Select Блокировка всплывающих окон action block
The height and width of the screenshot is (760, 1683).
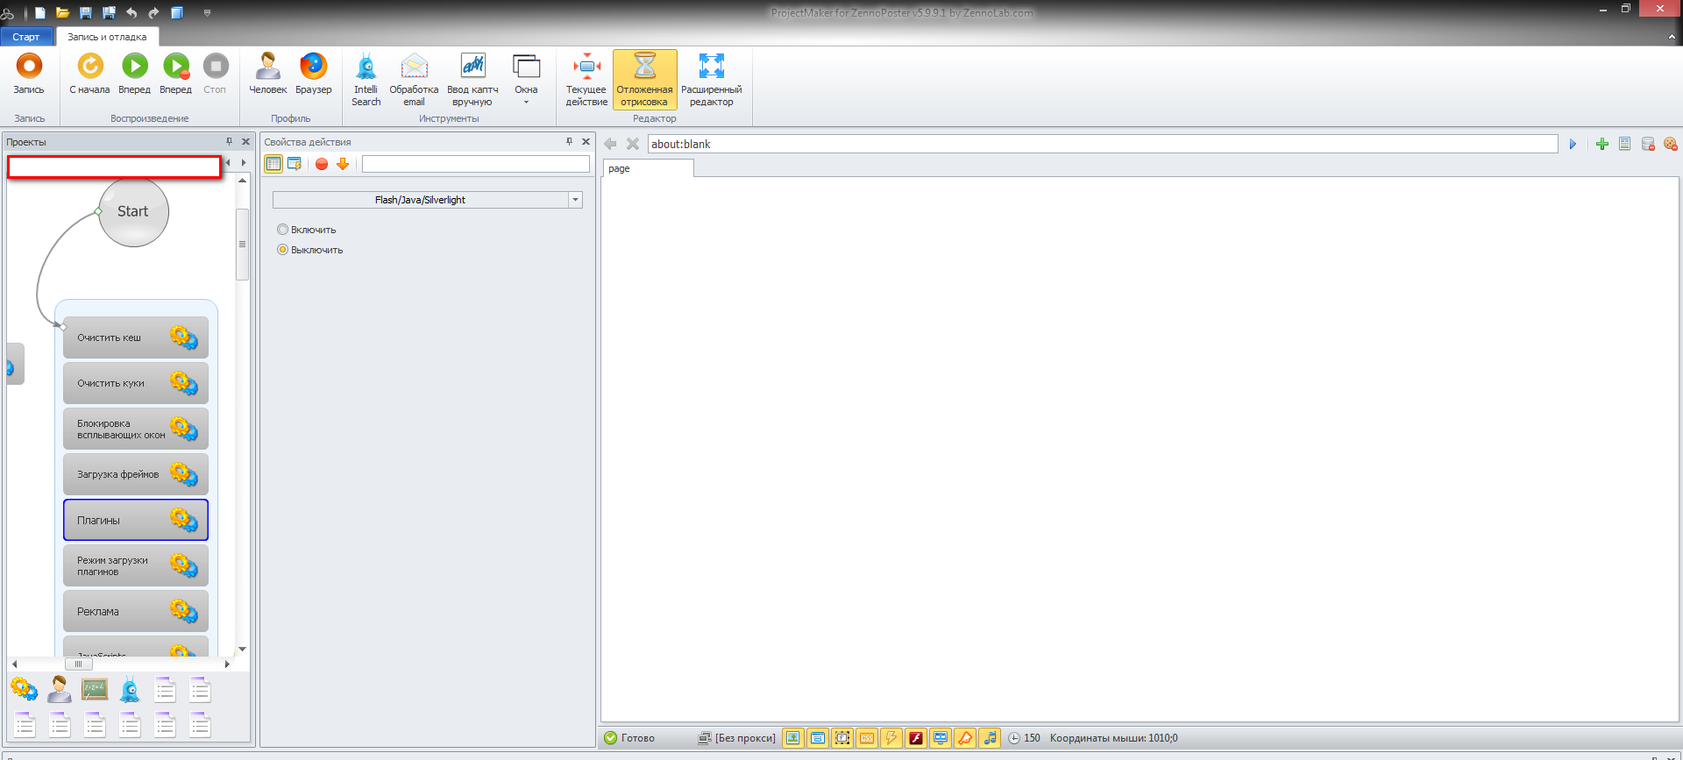[136, 429]
